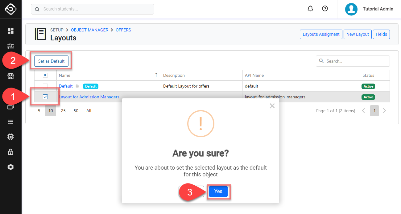Sort by the Name column arrow
This screenshot has width=401, height=214.
click(156, 75)
